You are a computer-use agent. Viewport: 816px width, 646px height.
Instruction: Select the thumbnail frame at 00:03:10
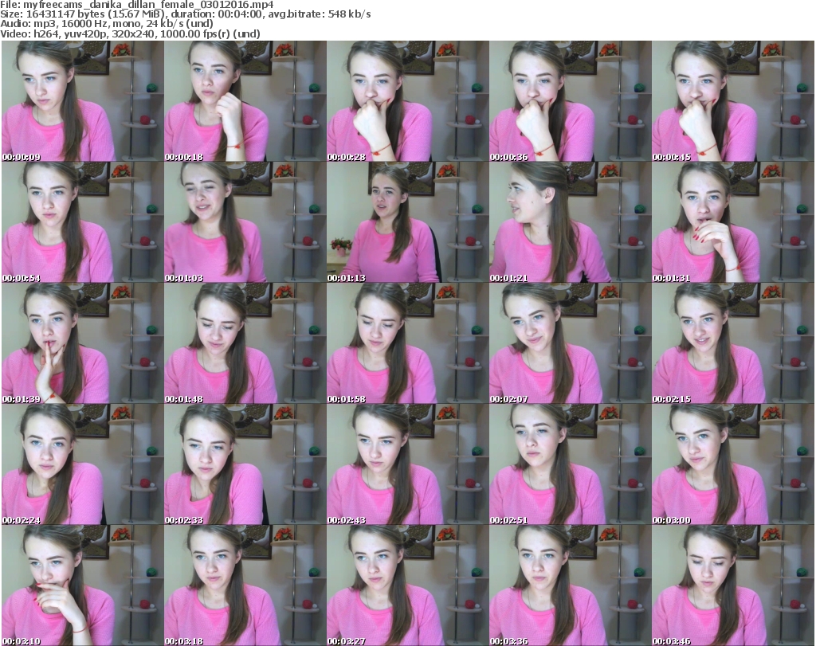click(83, 585)
